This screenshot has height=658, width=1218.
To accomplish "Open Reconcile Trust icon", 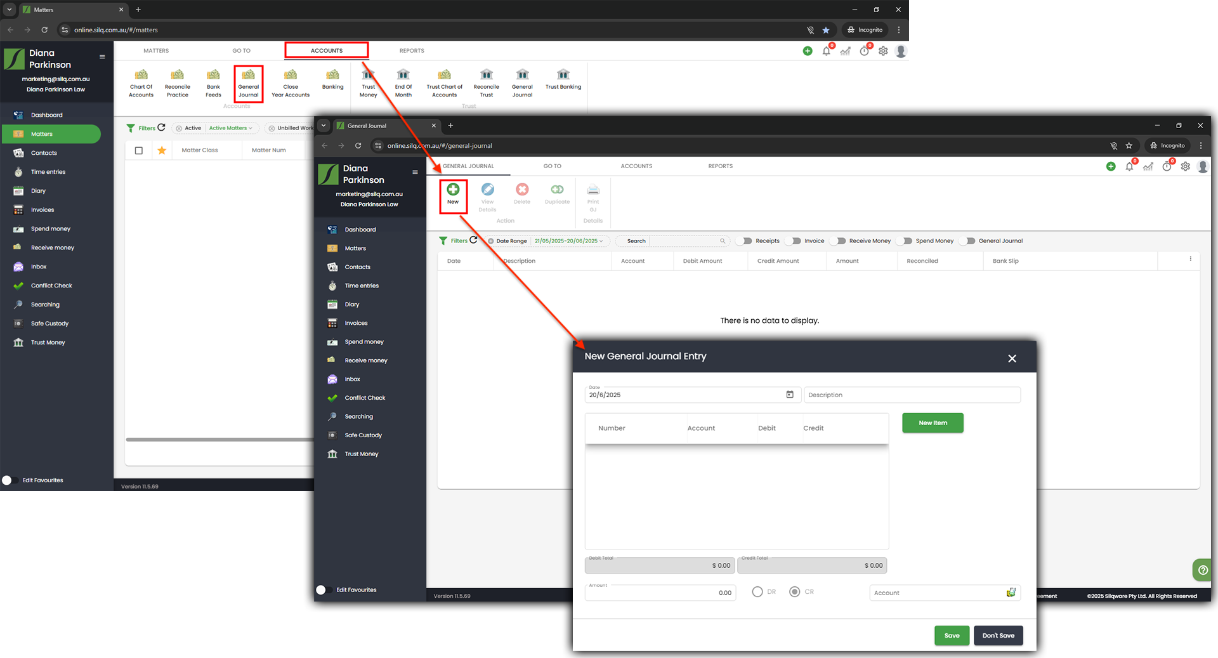I will click(x=486, y=83).
